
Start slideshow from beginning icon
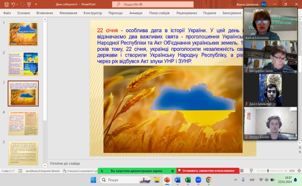pos(29,4)
